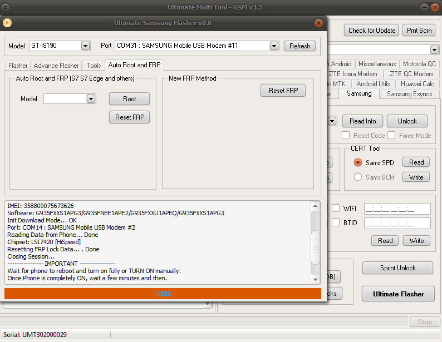
Task: Click the log scrollbar down arrow
Action: 315,280
